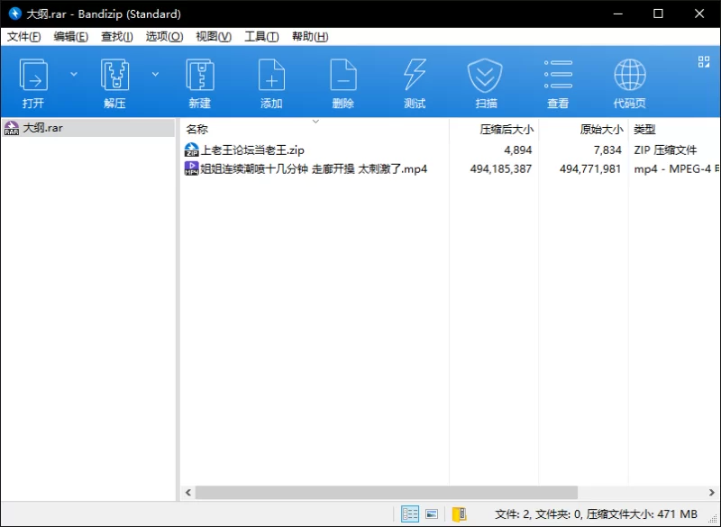Switch to icon view in status bar
This screenshot has width=721, height=527.
coord(432,514)
